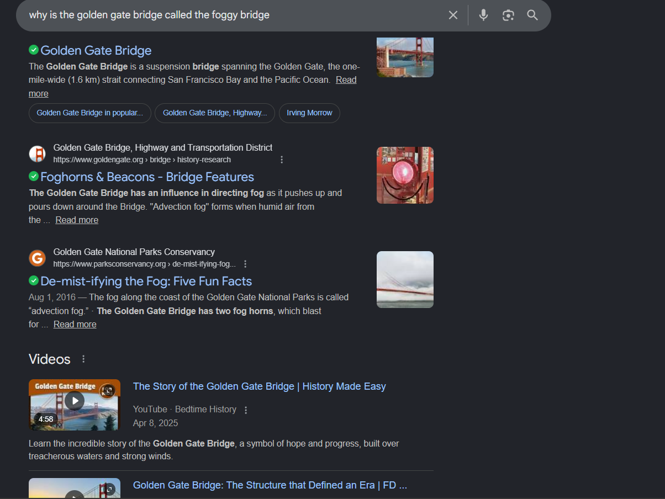
Task: Click the Parks Conservancy site favicon
Action: tap(37, 258)
